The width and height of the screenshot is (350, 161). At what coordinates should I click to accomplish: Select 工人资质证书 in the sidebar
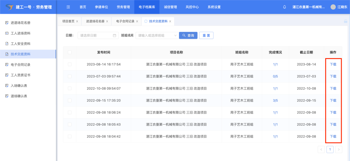coord(20,75)
